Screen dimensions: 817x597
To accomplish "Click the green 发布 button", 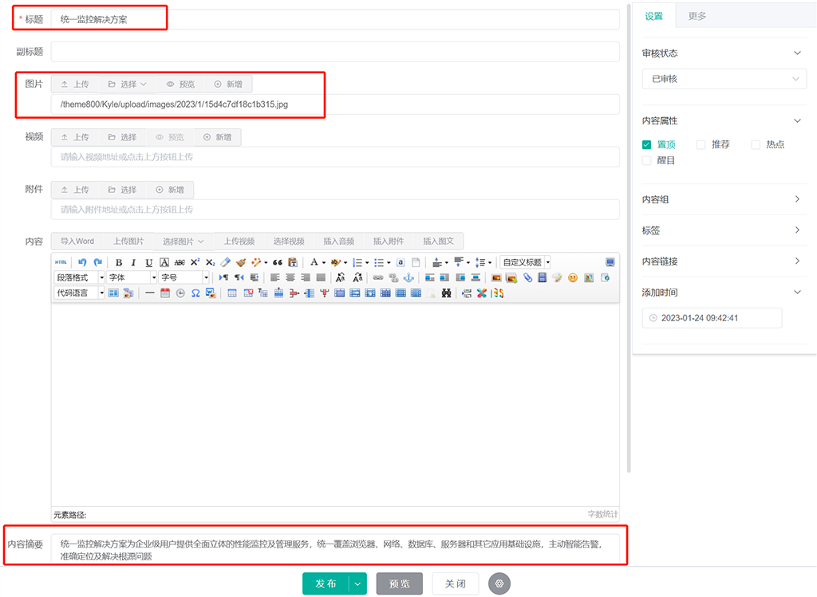I will [326, 583].
